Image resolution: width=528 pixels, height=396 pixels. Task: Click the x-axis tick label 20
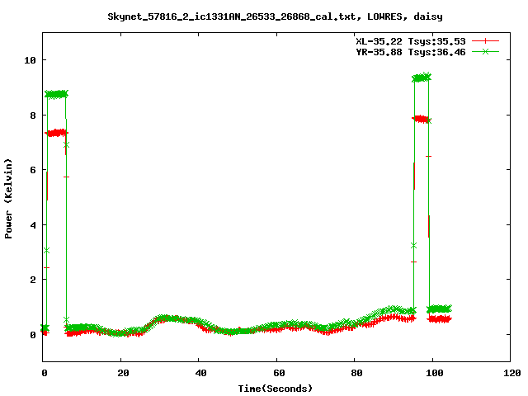(x=123, y=373)
